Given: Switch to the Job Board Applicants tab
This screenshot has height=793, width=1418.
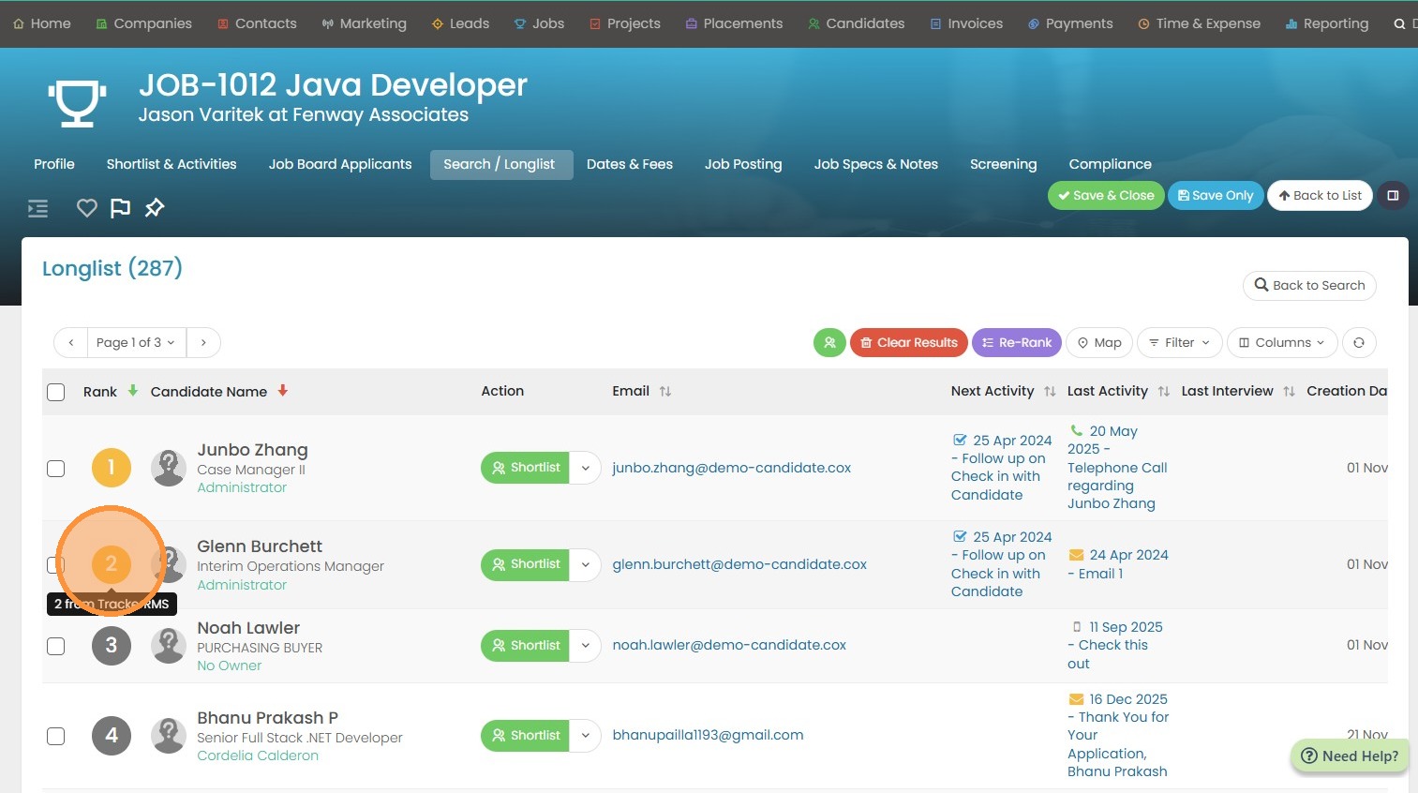Looking at the screenshot, I should (340, 164).
